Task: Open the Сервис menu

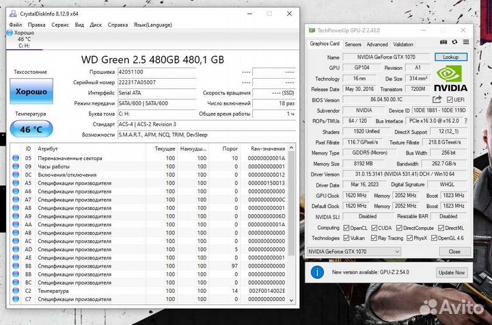Action: (60, 25)
